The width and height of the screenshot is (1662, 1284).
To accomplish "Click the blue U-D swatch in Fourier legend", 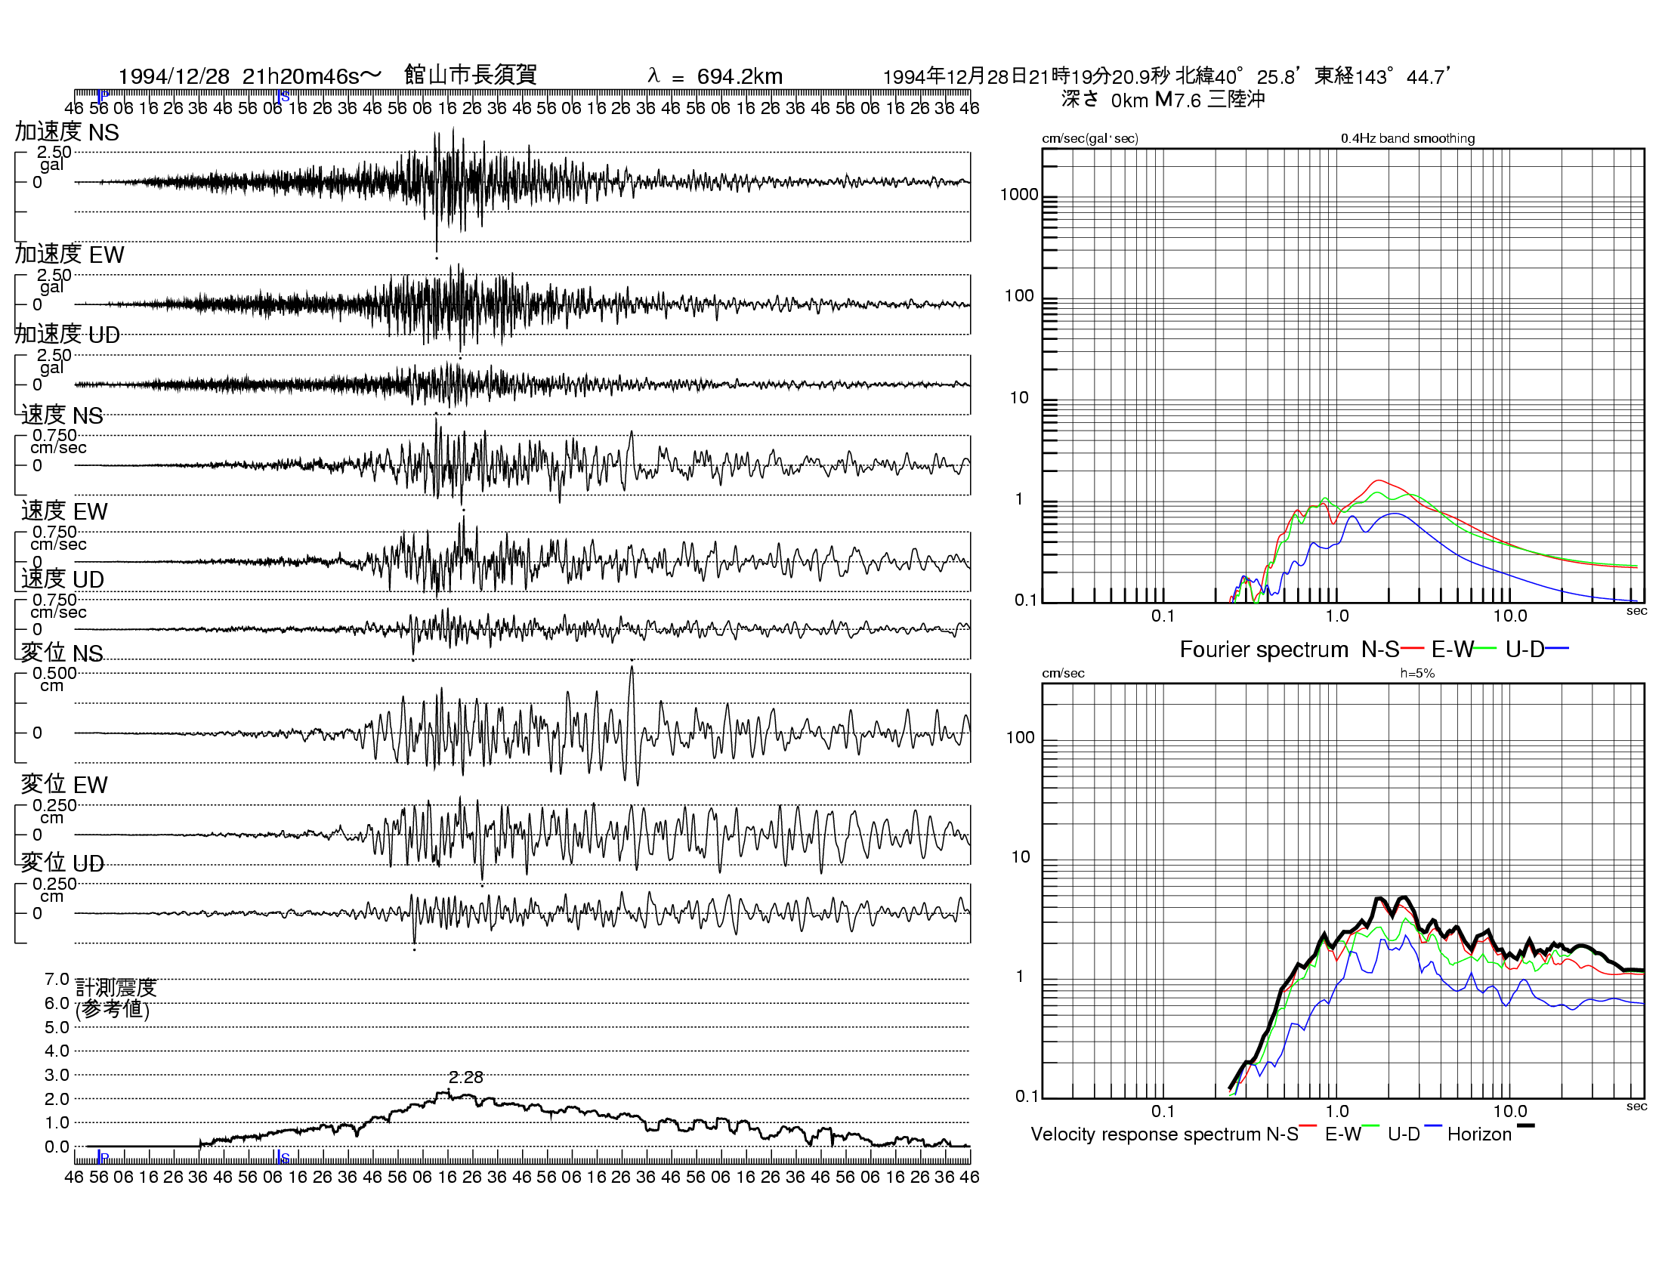I will pyautogui.click(x=1558, y=648).
